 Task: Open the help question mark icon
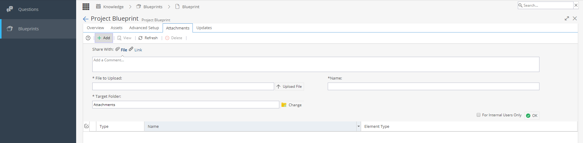(x=88, y=38)
